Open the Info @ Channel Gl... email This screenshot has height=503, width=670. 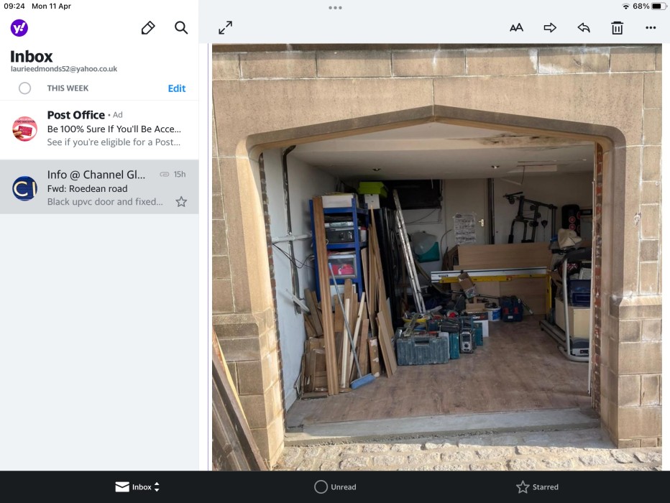click(x=99, y=187)
